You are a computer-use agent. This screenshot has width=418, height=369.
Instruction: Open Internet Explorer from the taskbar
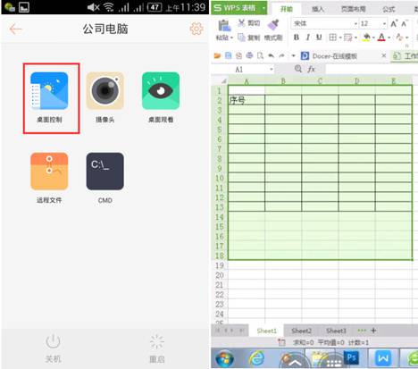point(256,358)
